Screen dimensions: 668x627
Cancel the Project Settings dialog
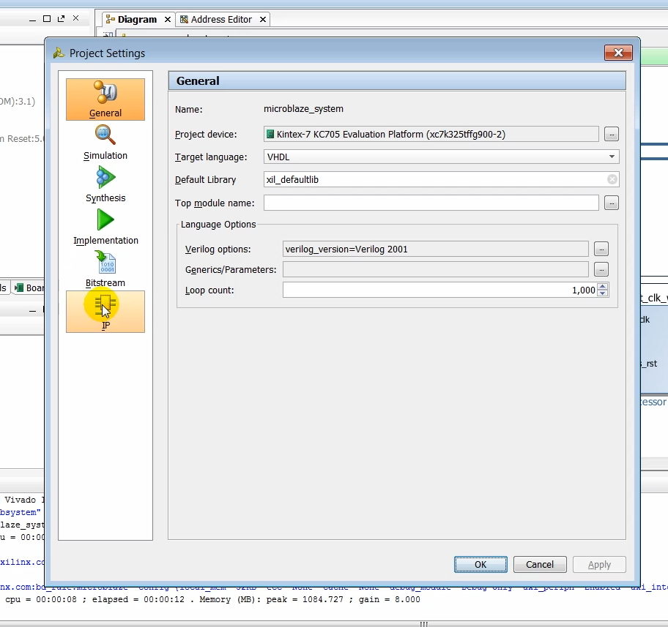540,564
